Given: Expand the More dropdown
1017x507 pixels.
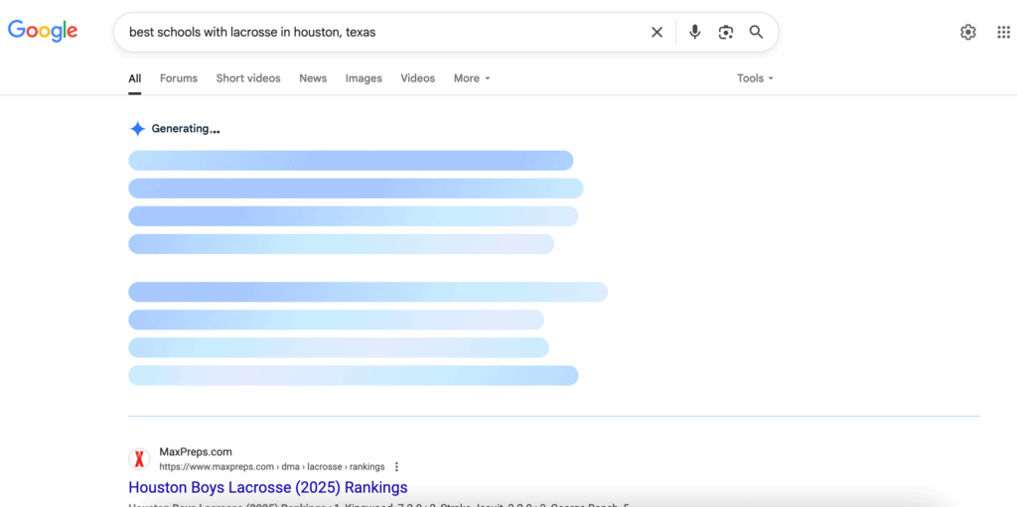Looking at the screenshot, I should click(472, 78).
